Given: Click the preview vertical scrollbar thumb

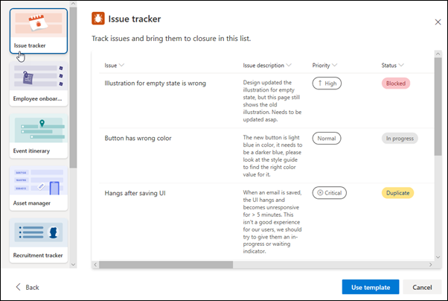Looking at the screenshot, I should 438,107.
